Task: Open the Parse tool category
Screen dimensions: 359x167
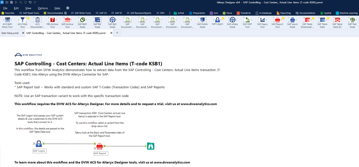Action: click(x=227, y=13)
